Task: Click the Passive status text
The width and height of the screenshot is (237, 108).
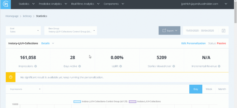Action: click(221, 43)
